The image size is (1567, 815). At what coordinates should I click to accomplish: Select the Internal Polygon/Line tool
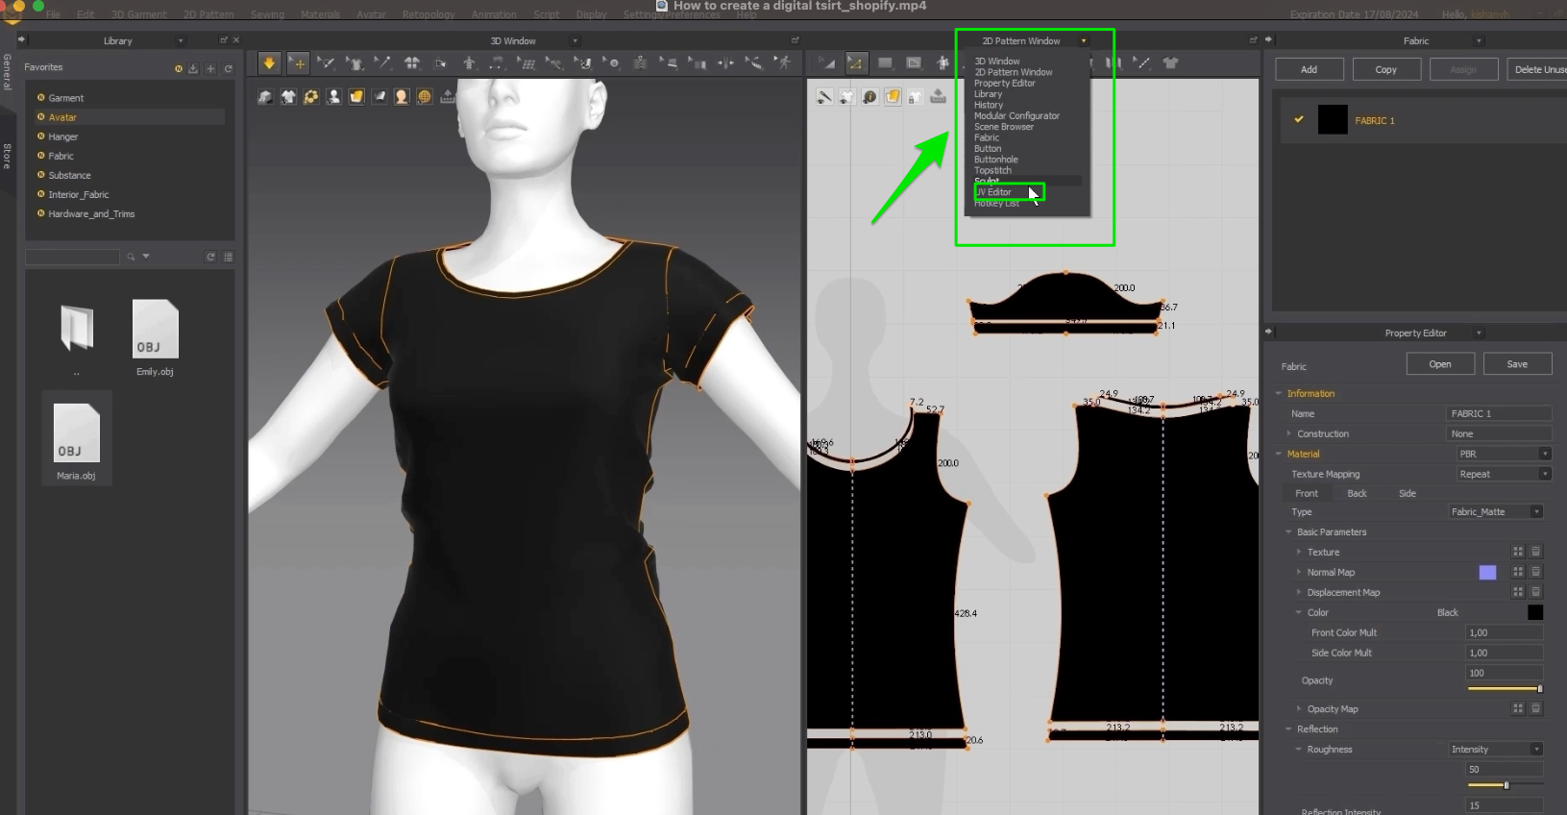[914, 63]
